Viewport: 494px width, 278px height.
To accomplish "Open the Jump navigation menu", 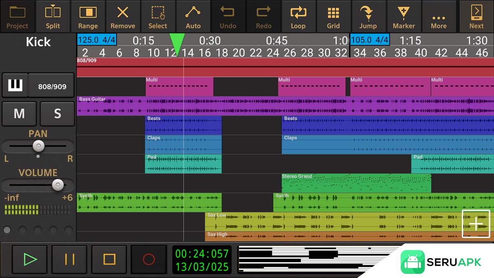I will 368,17.
